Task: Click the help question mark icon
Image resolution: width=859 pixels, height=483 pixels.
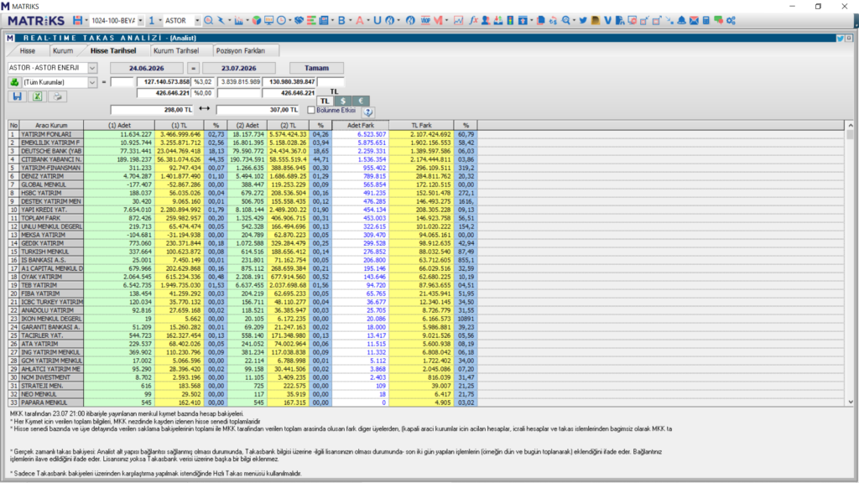Action: coord(368,112)
